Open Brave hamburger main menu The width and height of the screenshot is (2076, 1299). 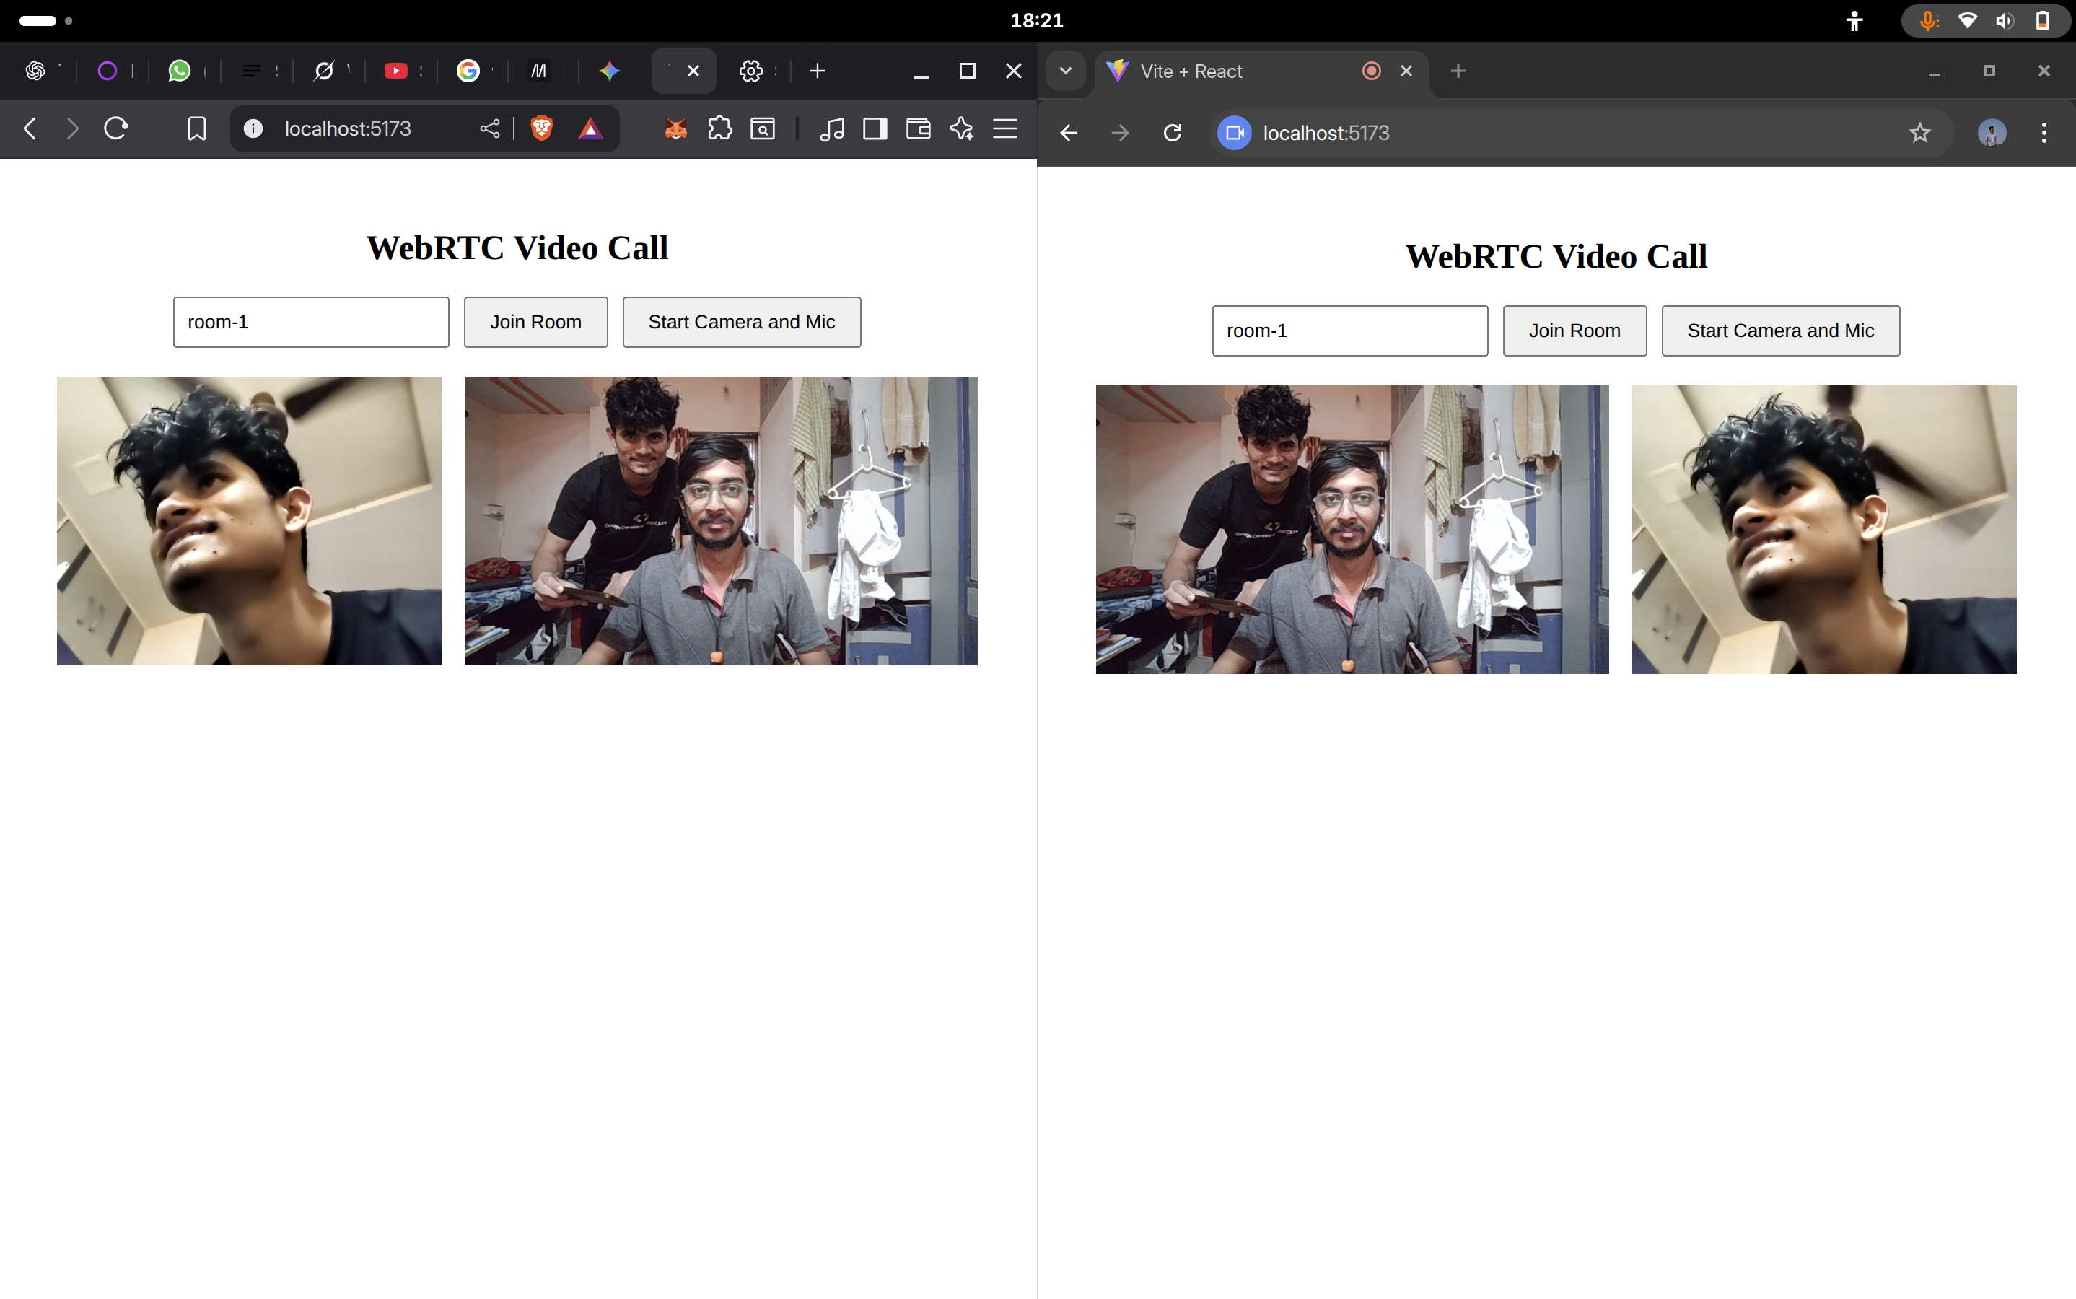(x=1005, y=129)
